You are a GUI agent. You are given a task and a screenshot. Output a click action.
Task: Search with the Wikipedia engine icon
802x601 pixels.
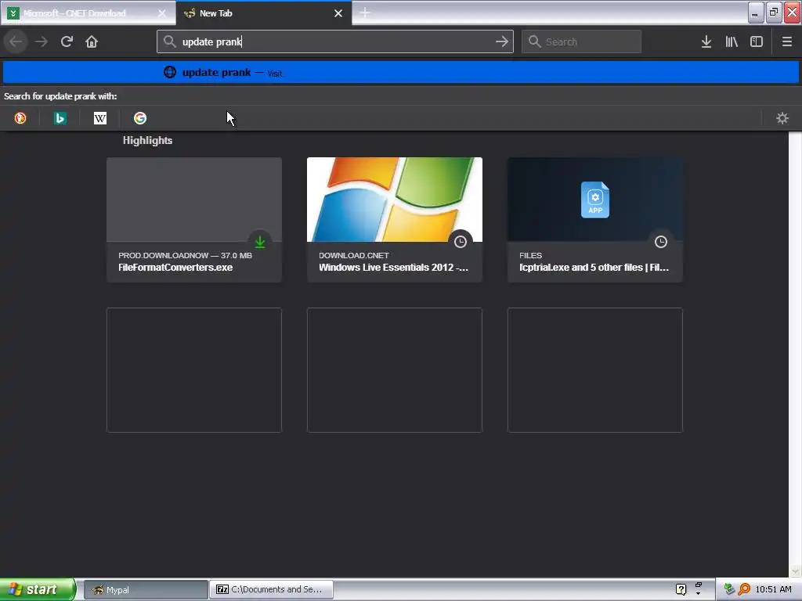(x=100, y=118)
